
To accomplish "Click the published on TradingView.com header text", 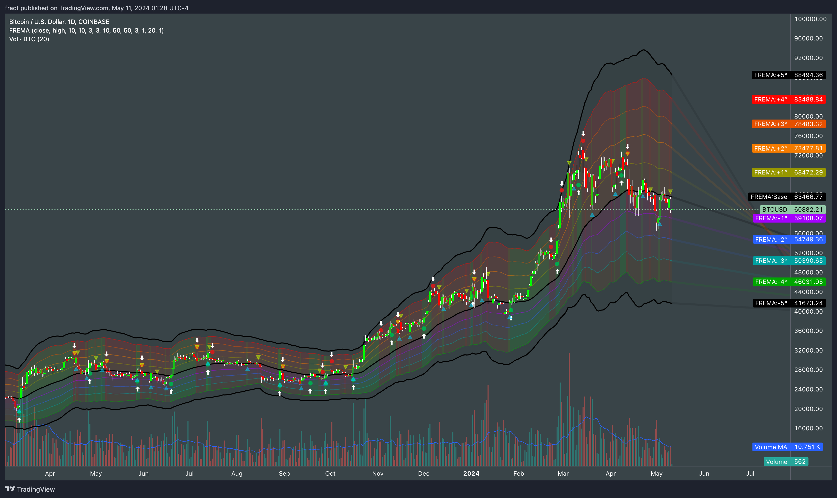I will pos(97,8).
